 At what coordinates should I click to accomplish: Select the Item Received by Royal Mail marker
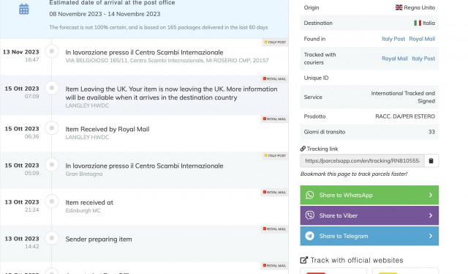tap(52, 128)
